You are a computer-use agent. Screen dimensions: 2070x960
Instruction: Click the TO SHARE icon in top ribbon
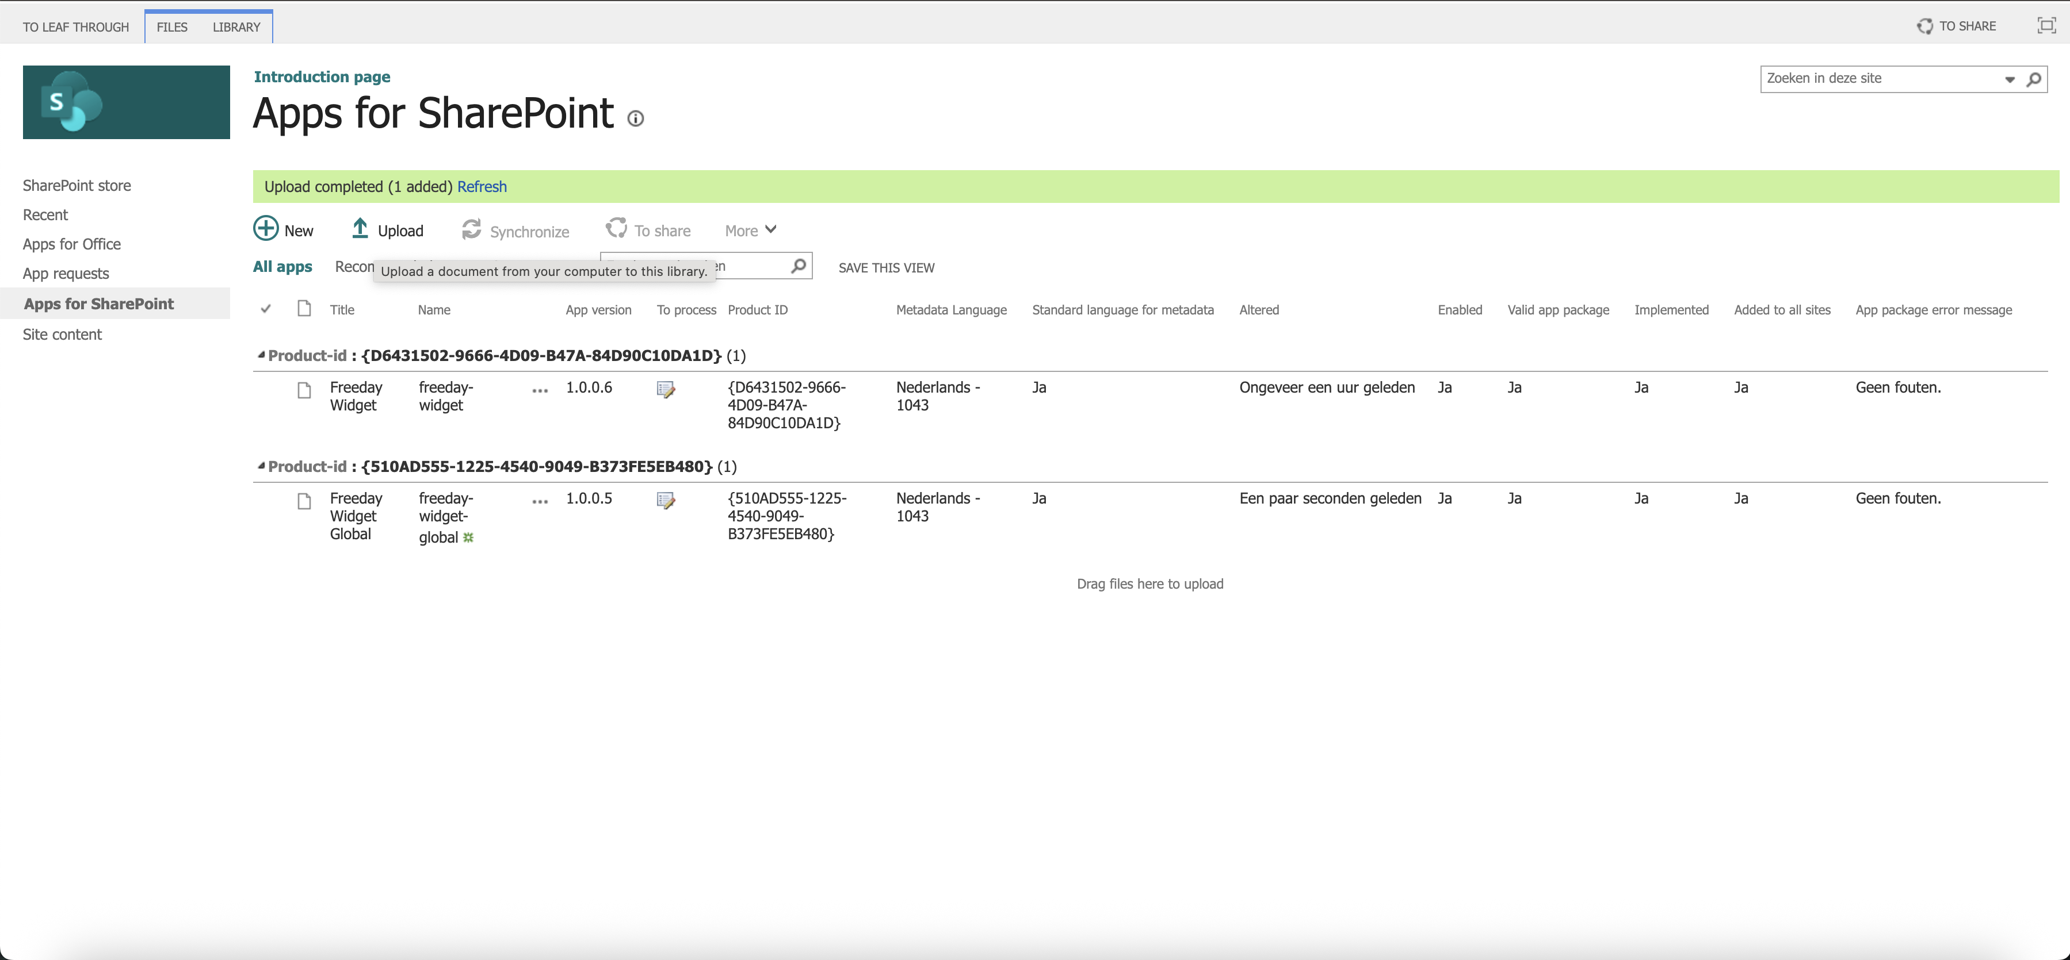1924,26
